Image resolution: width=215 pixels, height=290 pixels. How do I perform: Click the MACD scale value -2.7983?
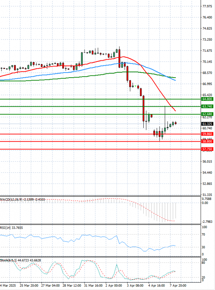[x=207, y=222]
